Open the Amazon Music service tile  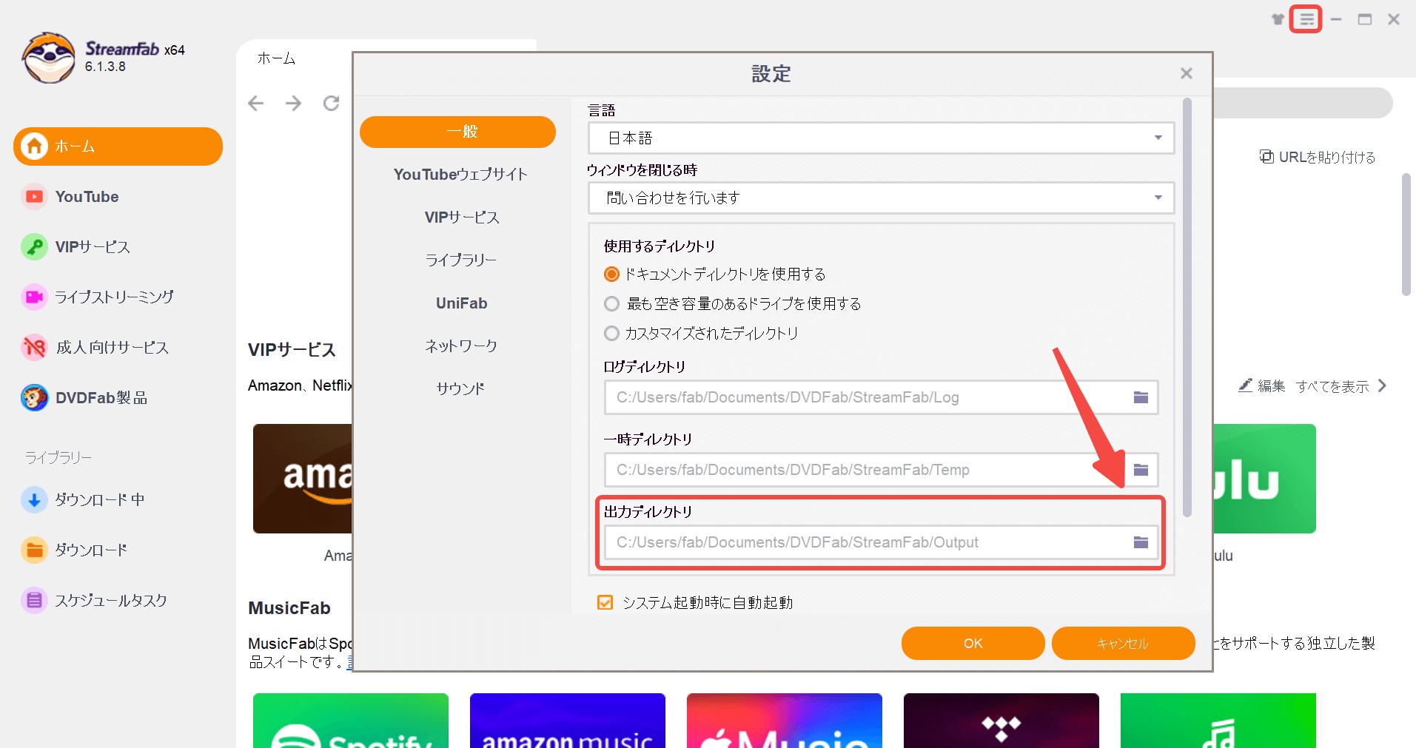568,721
